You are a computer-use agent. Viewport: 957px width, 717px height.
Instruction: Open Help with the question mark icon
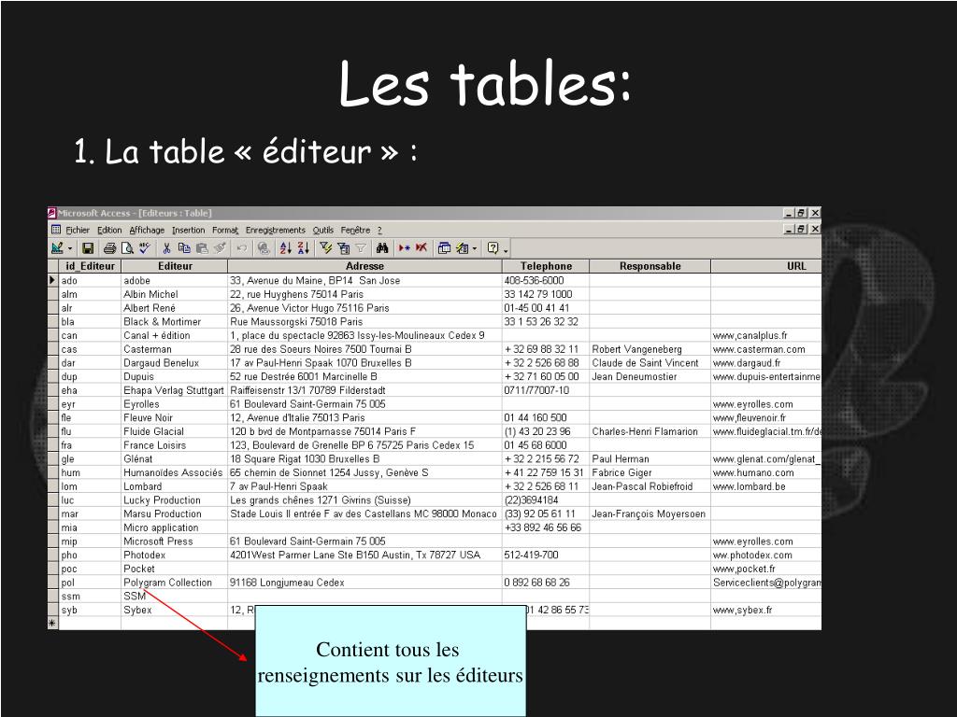(x=493, y=248)
